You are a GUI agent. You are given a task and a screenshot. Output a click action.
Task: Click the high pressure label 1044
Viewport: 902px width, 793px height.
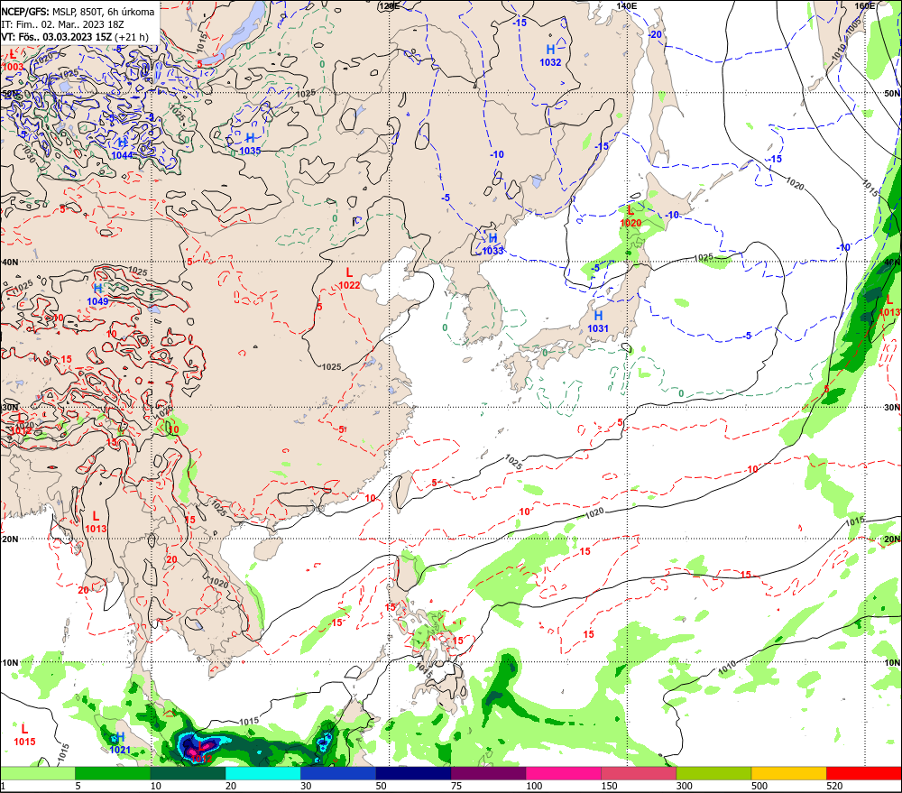click(x=122, y=155)
